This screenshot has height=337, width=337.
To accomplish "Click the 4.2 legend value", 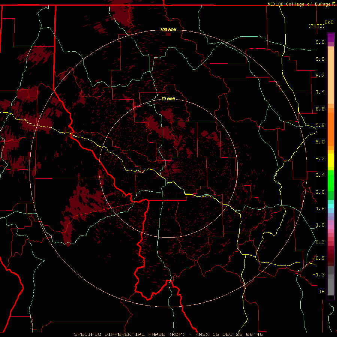I will [x=320, y=159].
